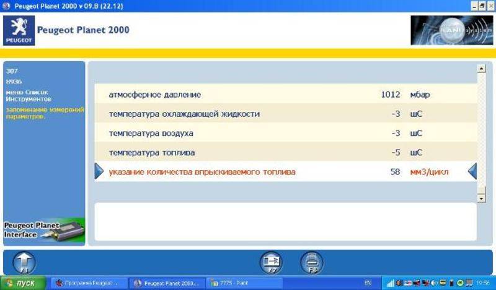This screenshot has width=496, height=290.
Task: Click the Peugeot Planet Interface image
Action: (44, 230)
